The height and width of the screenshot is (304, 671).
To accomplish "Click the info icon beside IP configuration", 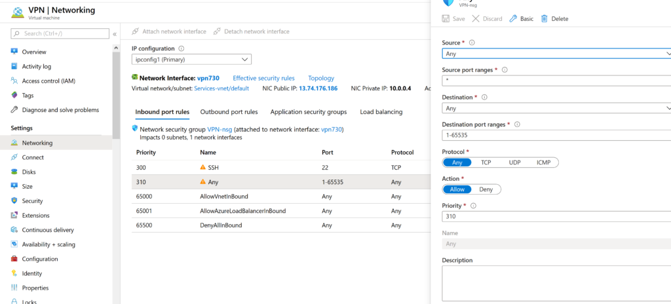I will [182, 48].
